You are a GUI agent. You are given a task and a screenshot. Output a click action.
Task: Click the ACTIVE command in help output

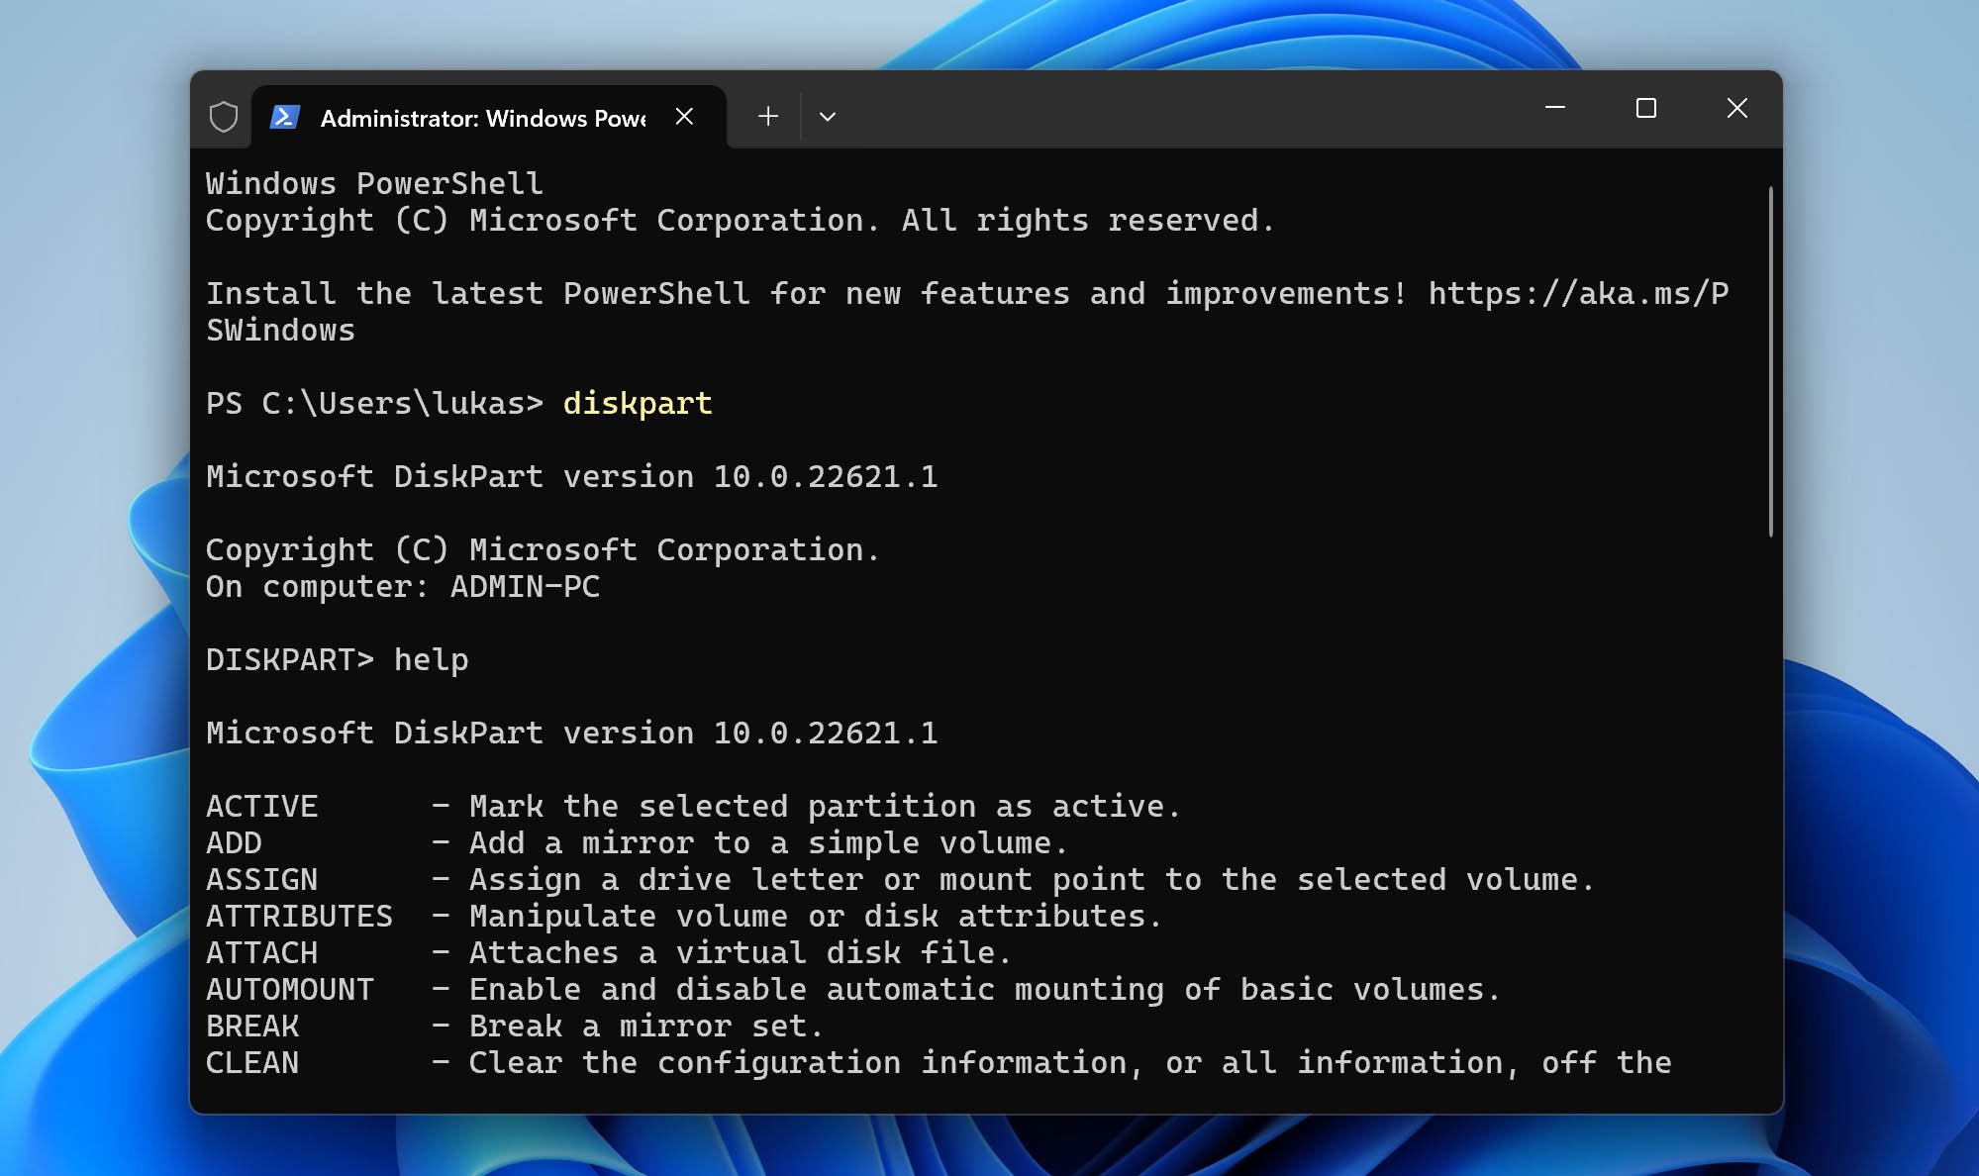(260, 807)
